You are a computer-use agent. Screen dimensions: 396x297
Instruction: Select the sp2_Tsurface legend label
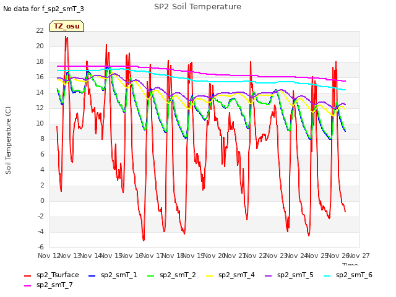click(x=58, y=275)
